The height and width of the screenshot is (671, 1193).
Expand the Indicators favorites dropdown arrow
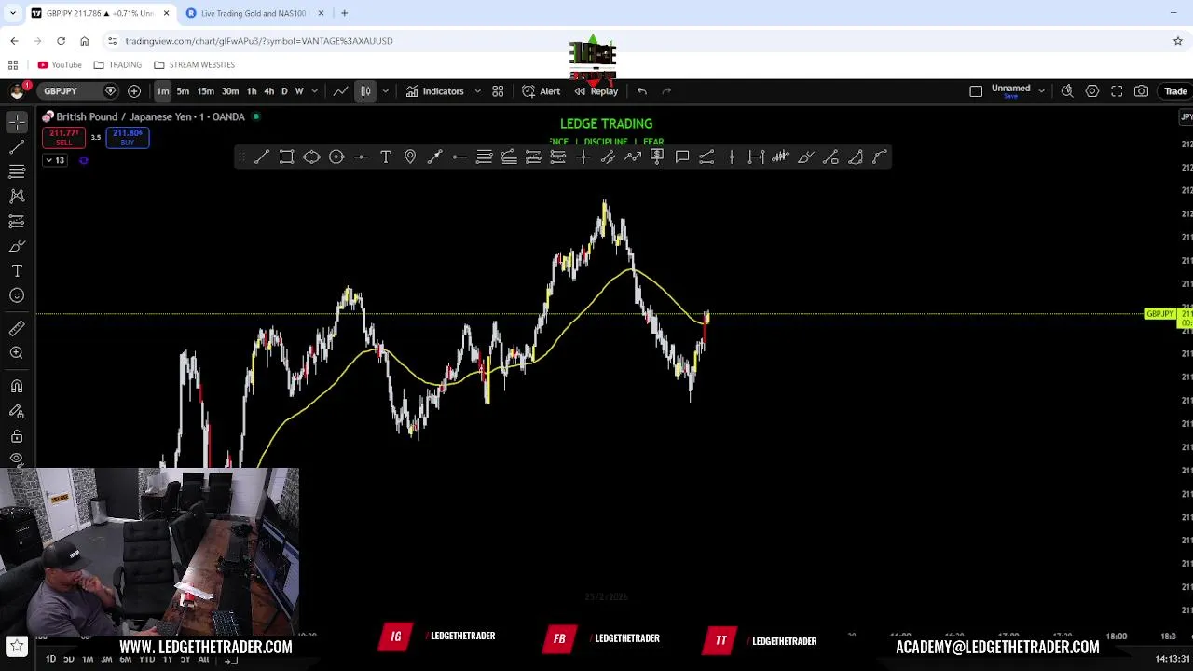[x=477, y=91]
